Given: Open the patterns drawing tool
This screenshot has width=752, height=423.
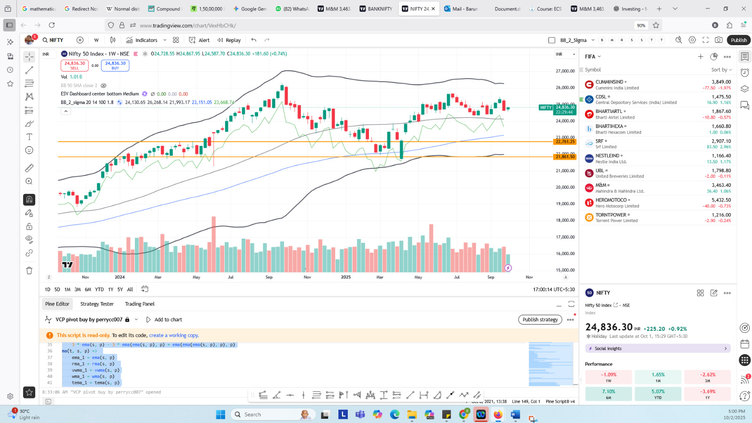Looking at the screenshot, I should tap(29, 96).
